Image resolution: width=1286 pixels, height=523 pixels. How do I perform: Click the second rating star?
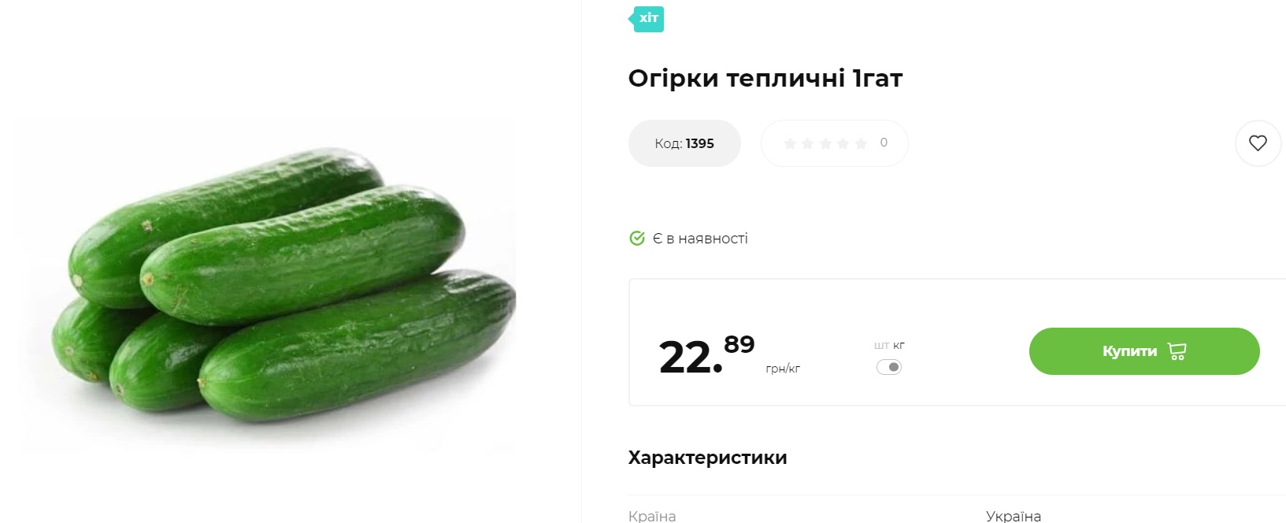click(x=810, y=143)
